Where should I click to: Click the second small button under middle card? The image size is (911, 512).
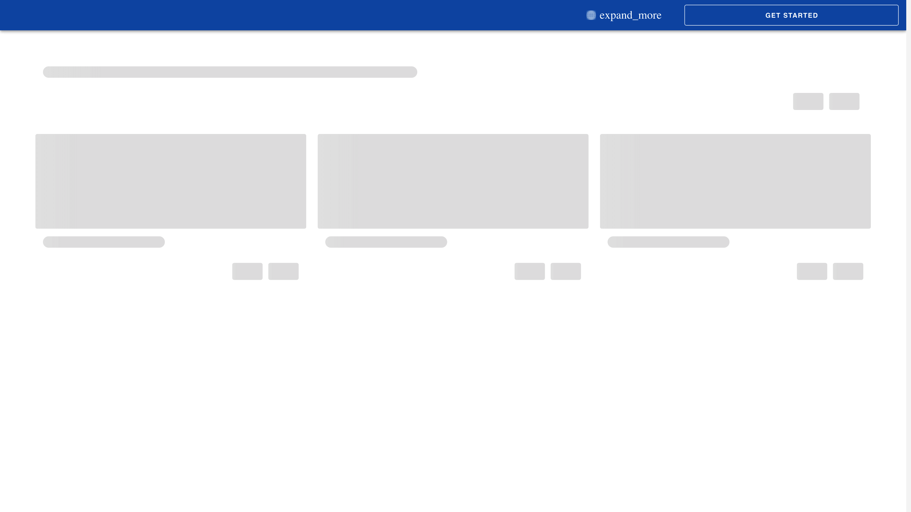tap(566, 271)
